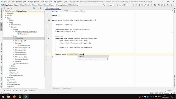Toggle the Project side tool window

point(1,27)
